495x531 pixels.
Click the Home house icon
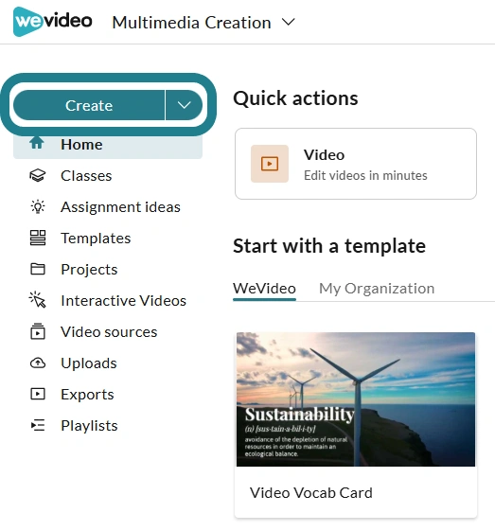click(x=37, y=143)
